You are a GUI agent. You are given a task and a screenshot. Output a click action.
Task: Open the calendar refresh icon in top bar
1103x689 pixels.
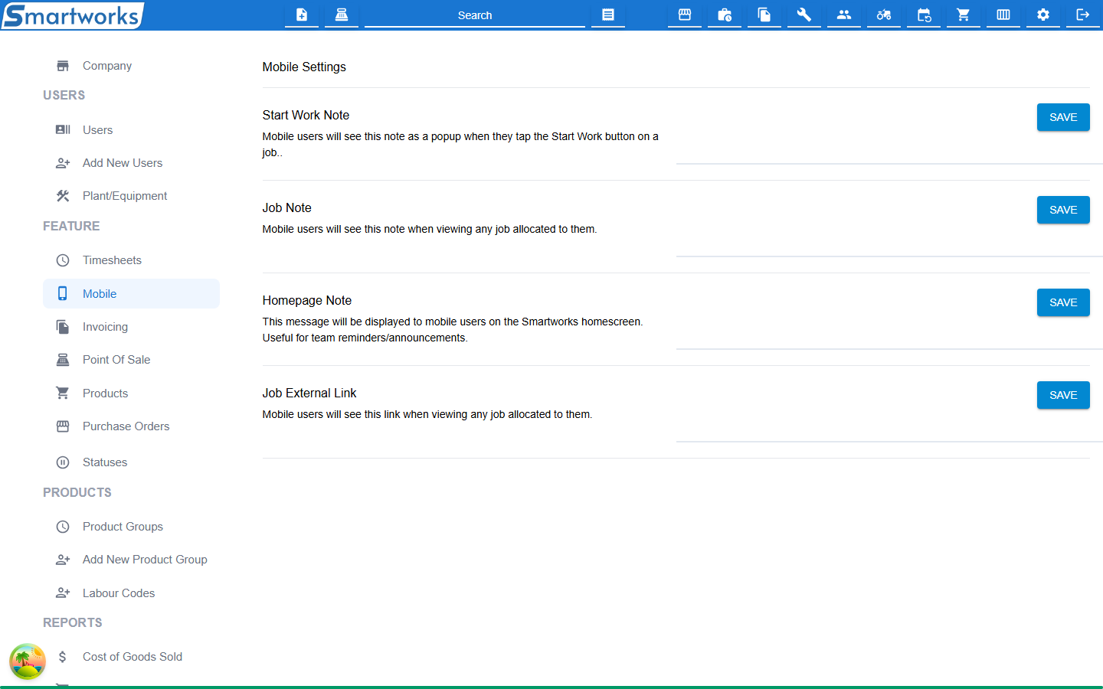(x=924, y=15)
